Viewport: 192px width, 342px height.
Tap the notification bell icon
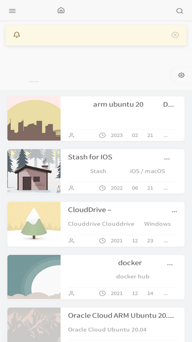[x=17, y=35]
